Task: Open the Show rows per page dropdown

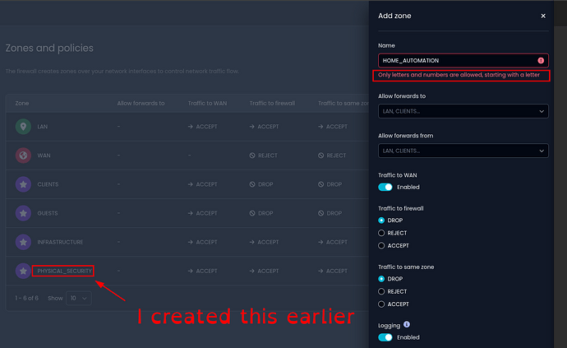Action: pyautogui.click(x=80, y=298)
